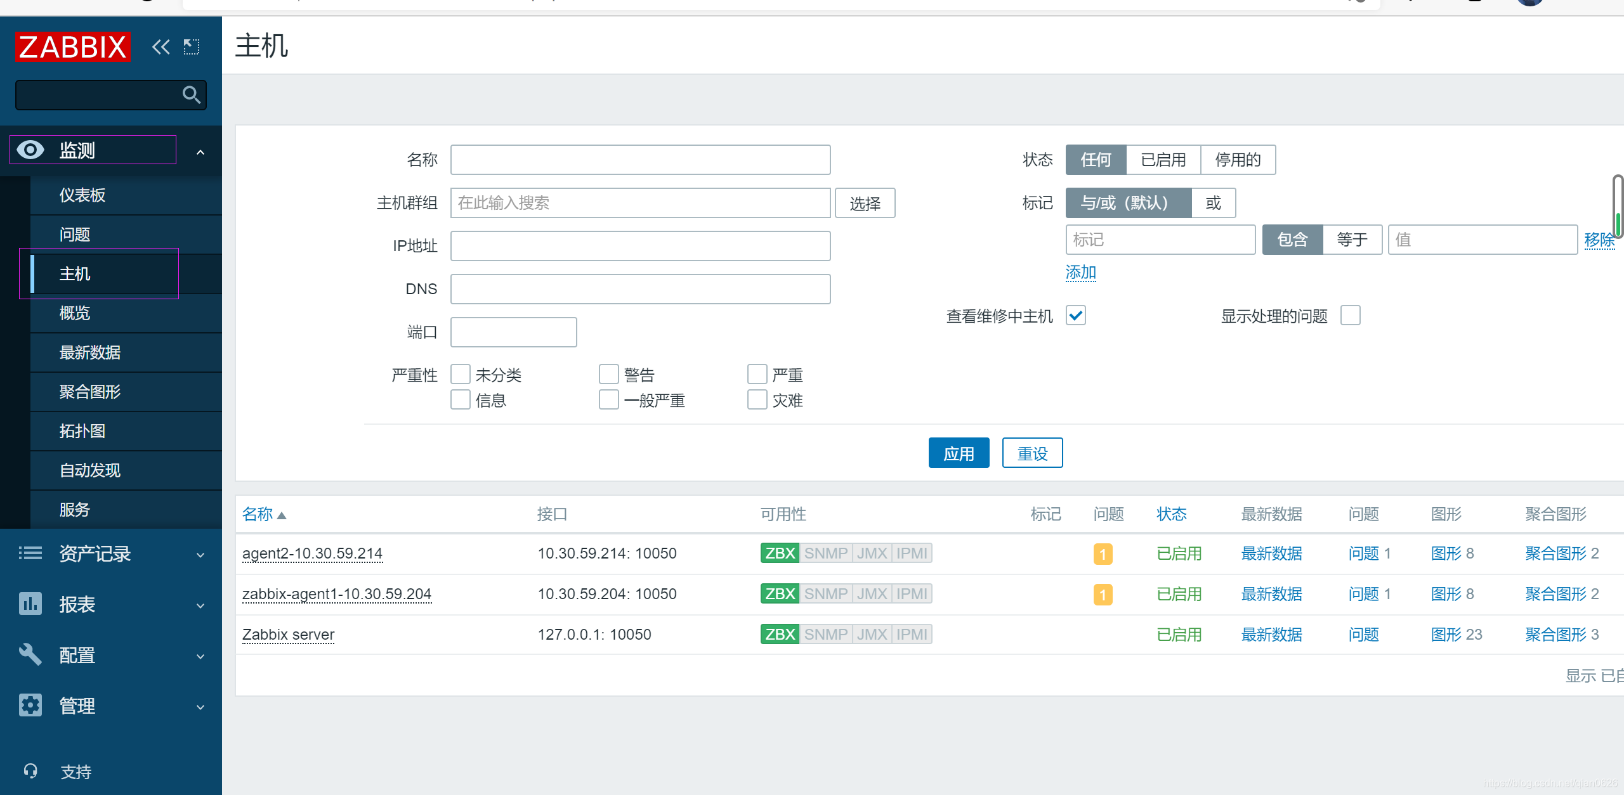Choose 等于 tag operator
This screenshot has height=795, width=1624.
pyautogui.click(x=1352, y=240)
